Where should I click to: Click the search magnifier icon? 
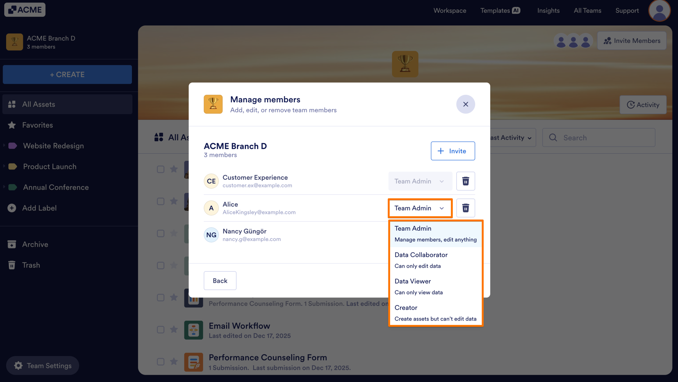[553, 138]
